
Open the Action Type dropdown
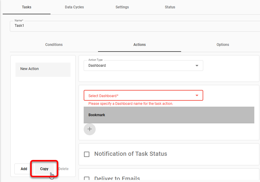click(x=143, y=66)
